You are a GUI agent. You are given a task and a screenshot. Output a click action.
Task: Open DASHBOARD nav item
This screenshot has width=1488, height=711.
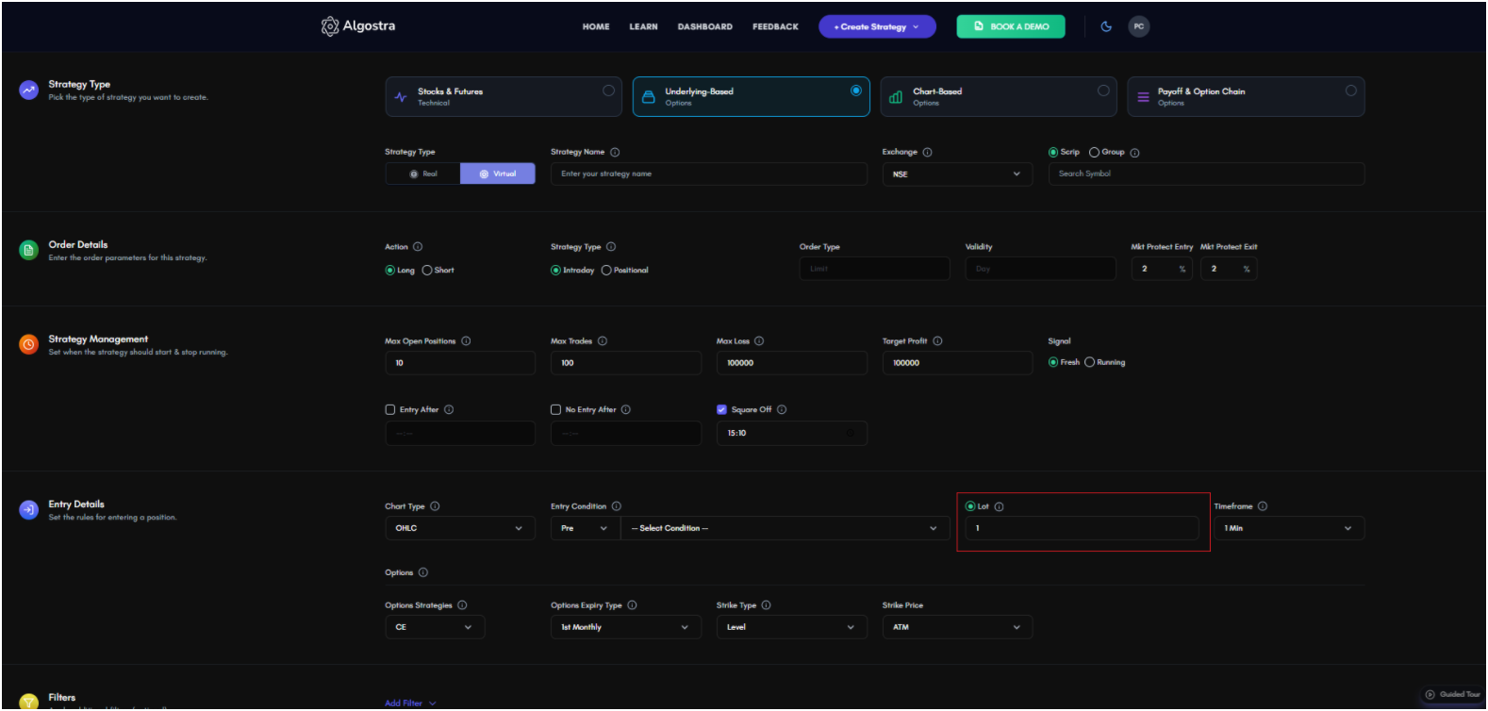[x=705, y=26]
